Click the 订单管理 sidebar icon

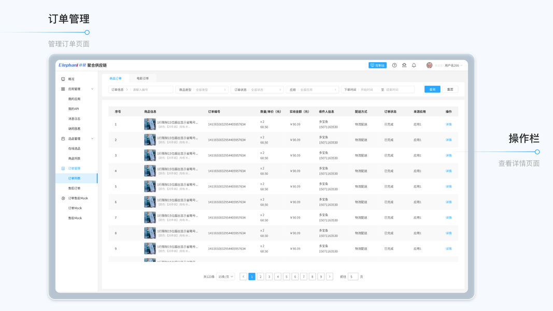point(63,168)
